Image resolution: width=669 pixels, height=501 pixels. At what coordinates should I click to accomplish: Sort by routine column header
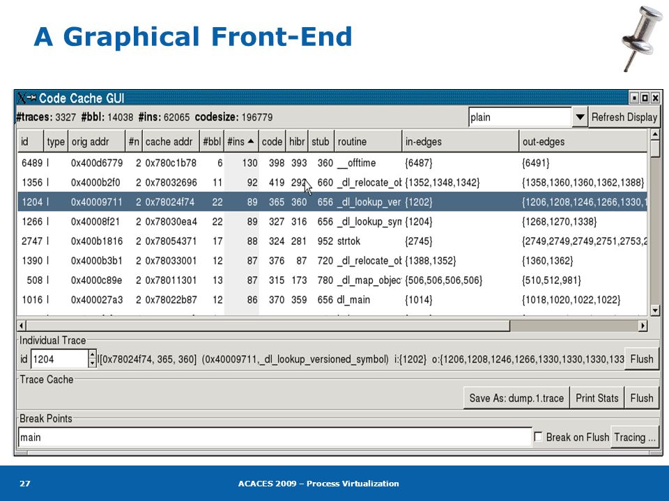368,141
